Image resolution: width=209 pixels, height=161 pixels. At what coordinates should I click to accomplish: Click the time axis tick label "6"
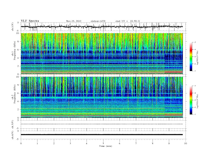[120, 143]
